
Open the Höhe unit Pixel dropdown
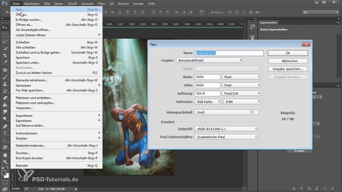pyautogui.click(x=241, y=85)
